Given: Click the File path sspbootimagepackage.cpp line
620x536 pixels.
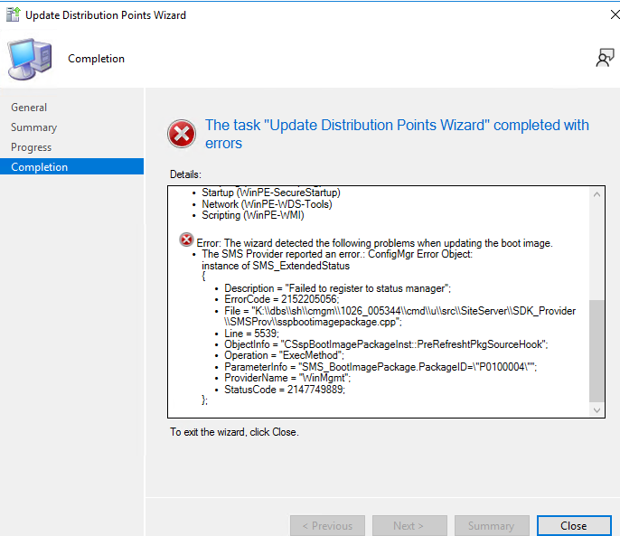Looking at the screenshot, I should [x=400, y=316].
